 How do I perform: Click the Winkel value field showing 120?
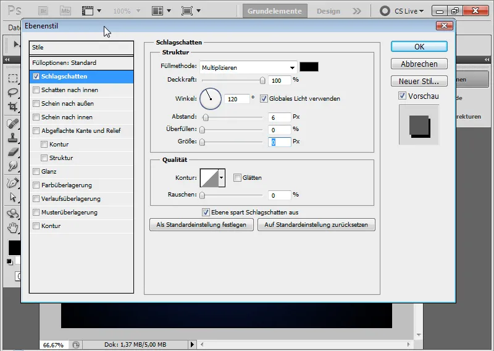coord(237,99)
